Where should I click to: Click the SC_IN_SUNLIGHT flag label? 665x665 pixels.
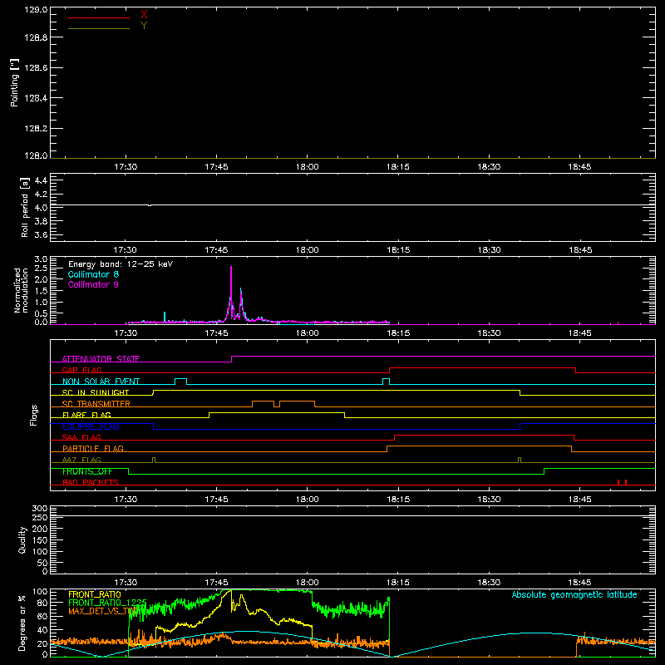tap(96, 392)
